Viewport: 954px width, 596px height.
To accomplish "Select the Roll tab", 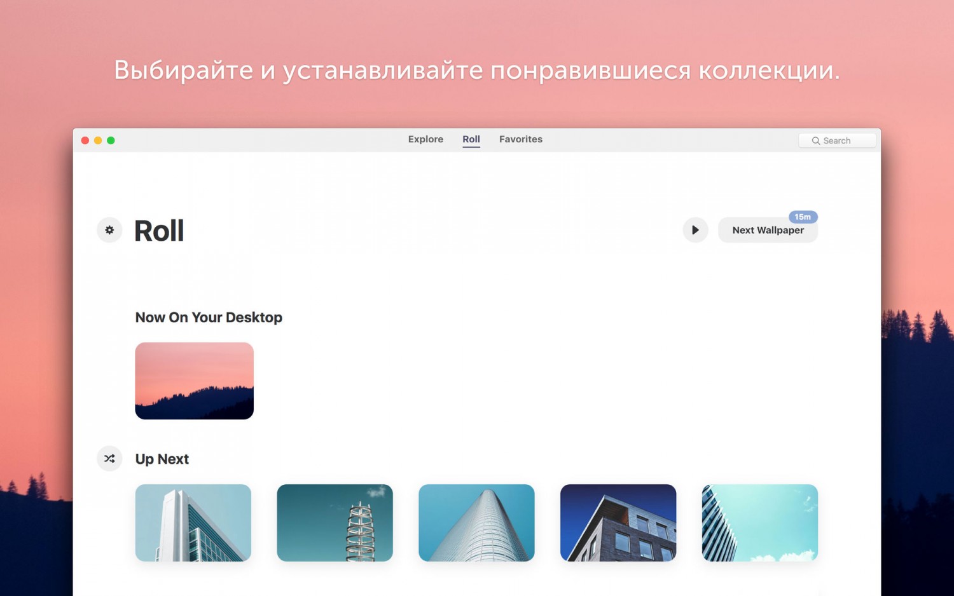I will 471,139.
